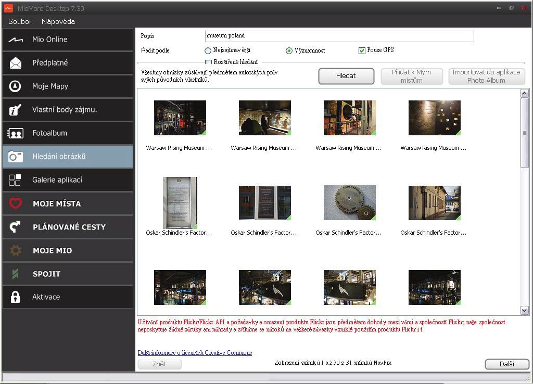Open the Mio Online section icon
Screen dimensions: 533x384
(16, 40)
